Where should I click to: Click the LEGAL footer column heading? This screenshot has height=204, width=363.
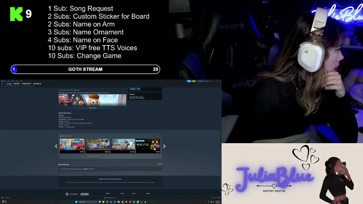pos(134,194)
